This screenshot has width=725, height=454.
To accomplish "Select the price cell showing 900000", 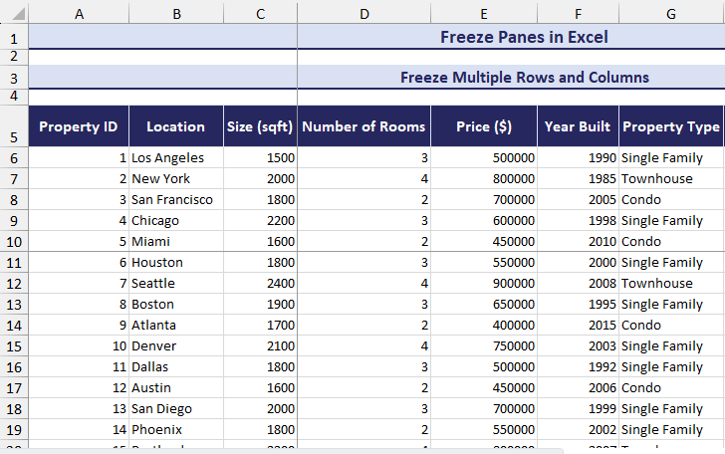I will pos(484,284).
